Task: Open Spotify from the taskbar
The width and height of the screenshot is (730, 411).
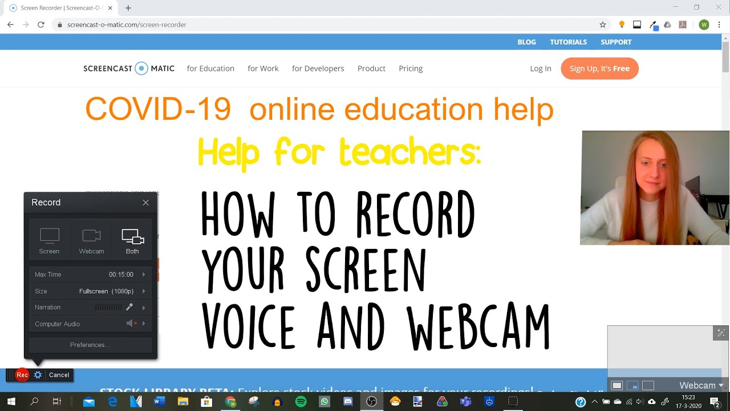Action: [x=301, y=402]
